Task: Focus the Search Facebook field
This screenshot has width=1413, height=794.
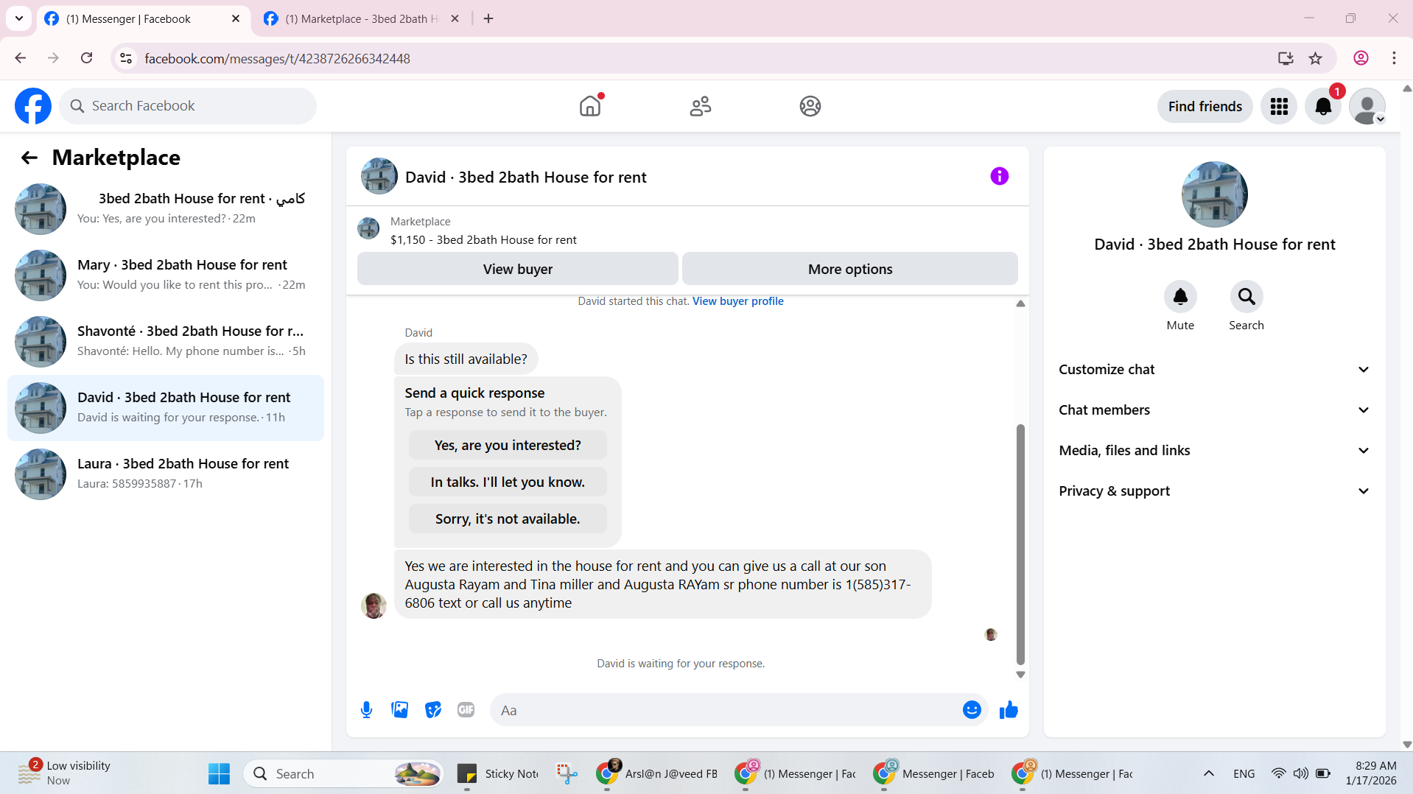Action: (188, 106)
